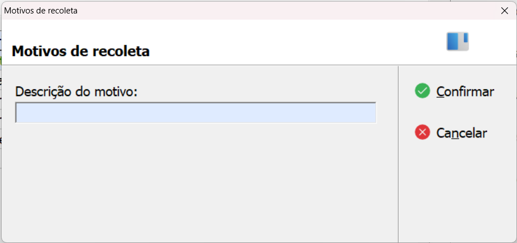Click the horizontal line under the header
The height and width of the screenshot is (243, 517).
pos(258,65)
